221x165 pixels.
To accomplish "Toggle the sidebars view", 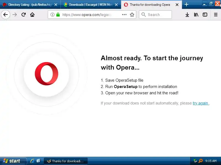I will 205,15.
